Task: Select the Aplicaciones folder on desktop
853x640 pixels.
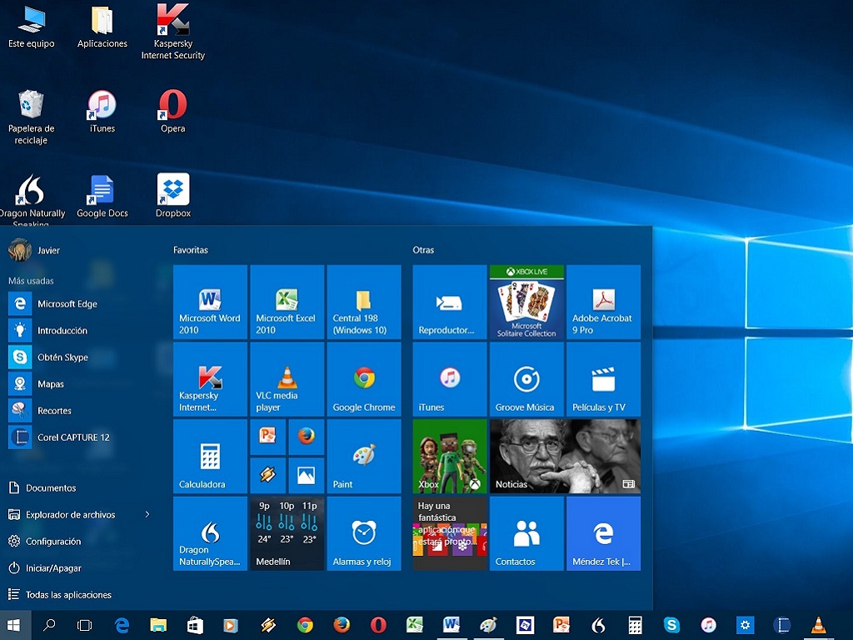Action: pos(102,27)
